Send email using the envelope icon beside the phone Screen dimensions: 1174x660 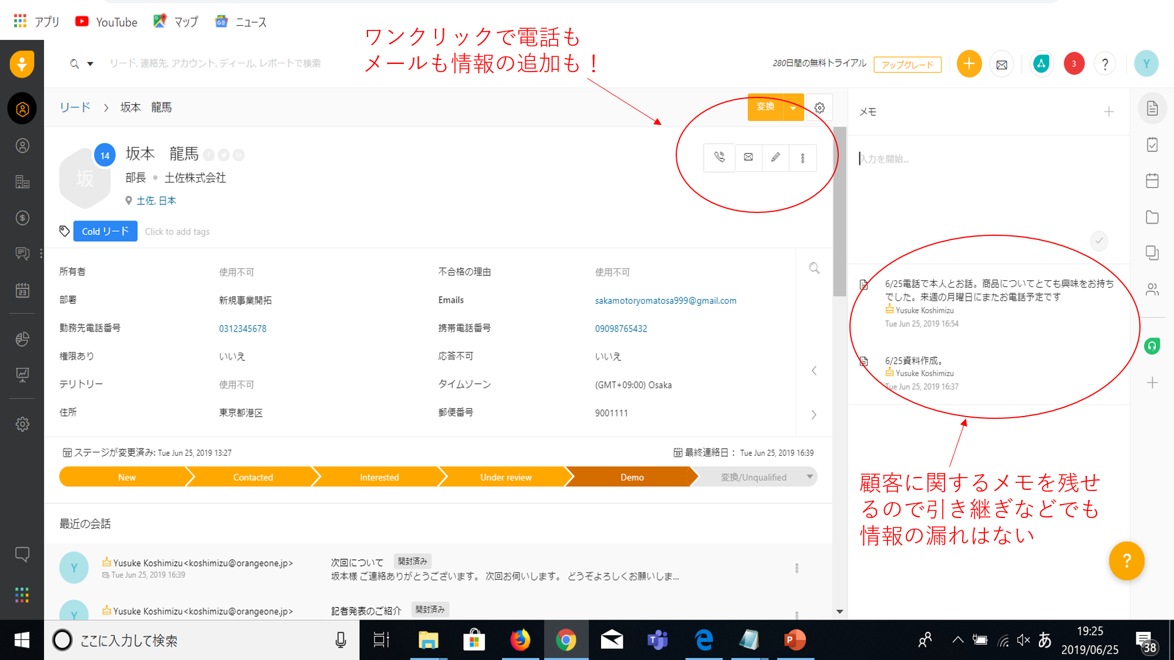click(748, 157)
